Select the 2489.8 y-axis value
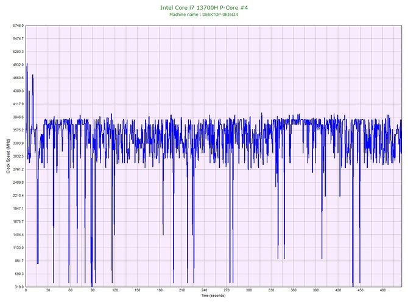408x306 pixels. coord(18,183)
